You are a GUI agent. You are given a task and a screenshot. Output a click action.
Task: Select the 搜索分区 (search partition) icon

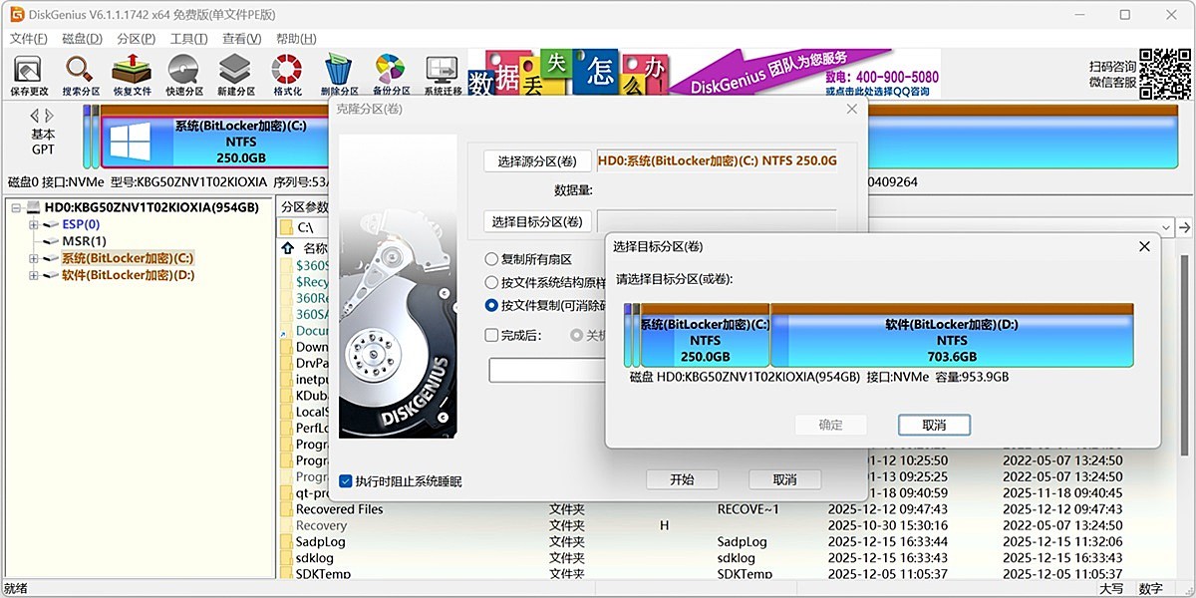coord(78,70)
